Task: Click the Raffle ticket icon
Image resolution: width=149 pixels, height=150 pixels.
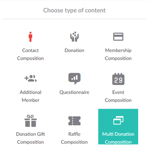Action: [74, 121]
